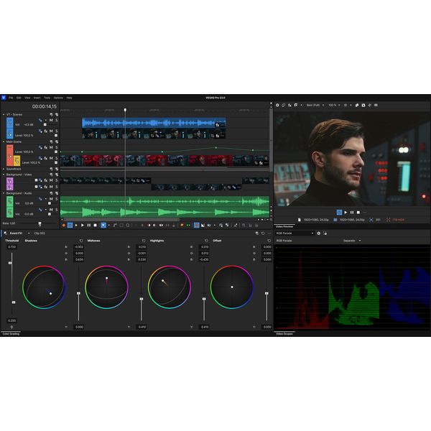Open the Separate display mode dropdown
Viewport: 431px width, 431px height.
(x=352, y=241)
